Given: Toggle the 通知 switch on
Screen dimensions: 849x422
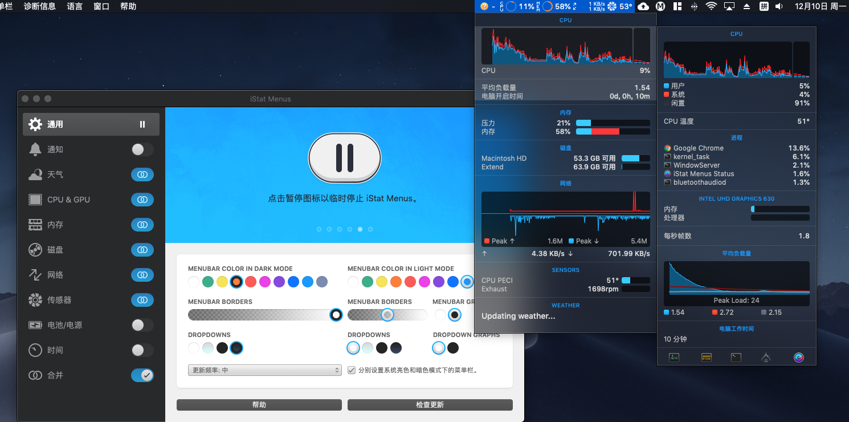Looking at the screenshot, I should pos(142,149).
